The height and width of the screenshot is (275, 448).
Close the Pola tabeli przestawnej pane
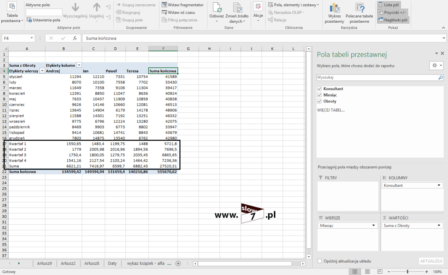pyautogui.click(x=442, y=54)
